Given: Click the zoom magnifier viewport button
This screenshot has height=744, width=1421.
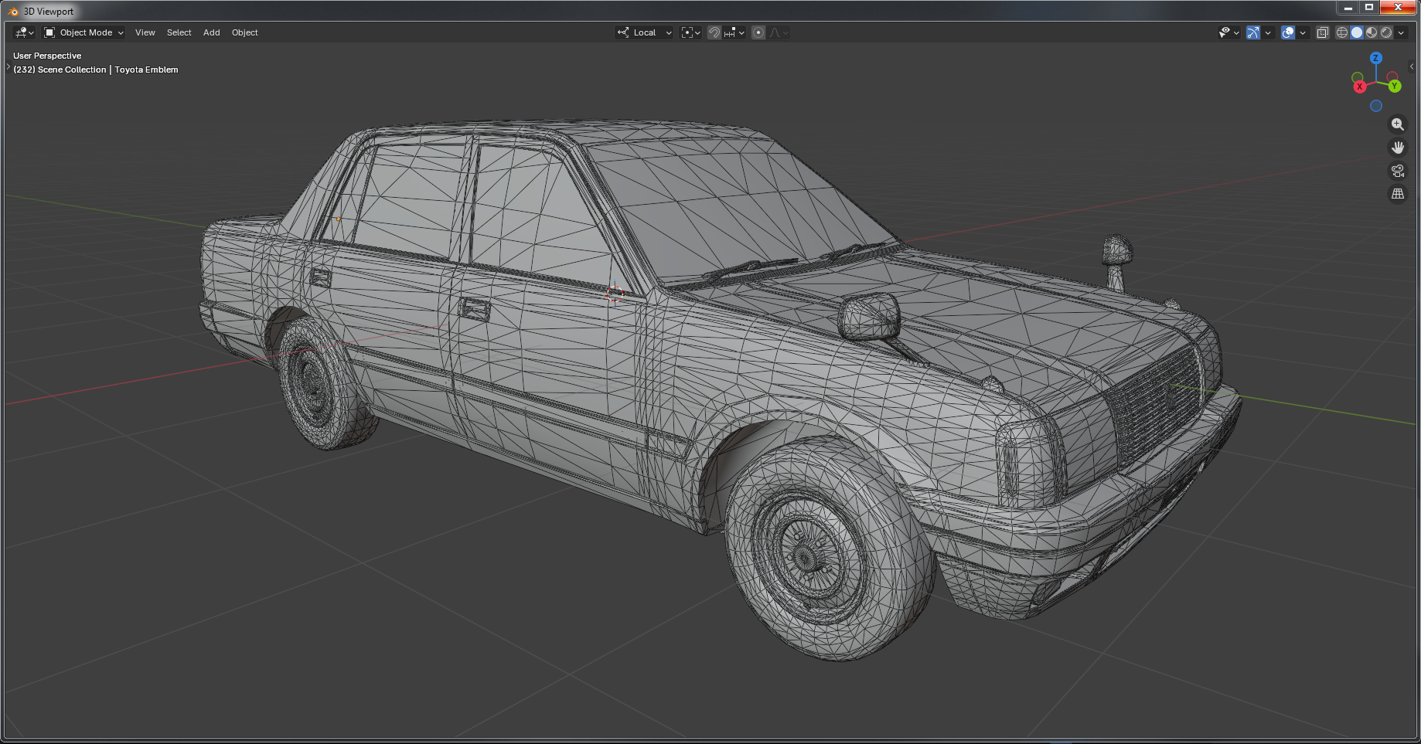Looking at the screenshot, I should click(x=1398, y=124).
